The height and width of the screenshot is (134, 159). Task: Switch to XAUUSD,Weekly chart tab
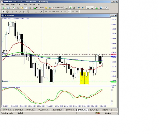[44, 110]
